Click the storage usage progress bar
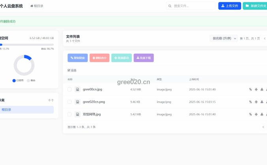Image resolution: width=267 pixels, height=165 pixels. coord(27,45)
